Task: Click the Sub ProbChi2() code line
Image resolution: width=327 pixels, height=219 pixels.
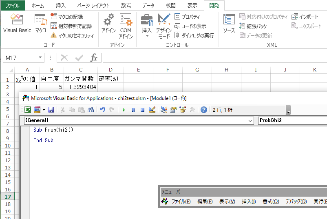Action: (x=53, y=130)
